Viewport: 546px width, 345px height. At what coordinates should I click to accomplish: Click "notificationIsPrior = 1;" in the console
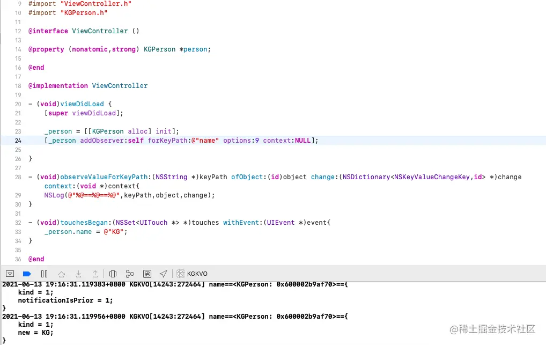tap(65, 300)
